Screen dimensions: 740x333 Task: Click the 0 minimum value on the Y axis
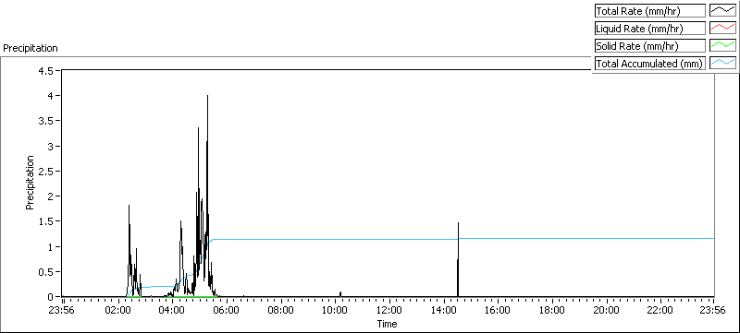(x=51, y=297)
